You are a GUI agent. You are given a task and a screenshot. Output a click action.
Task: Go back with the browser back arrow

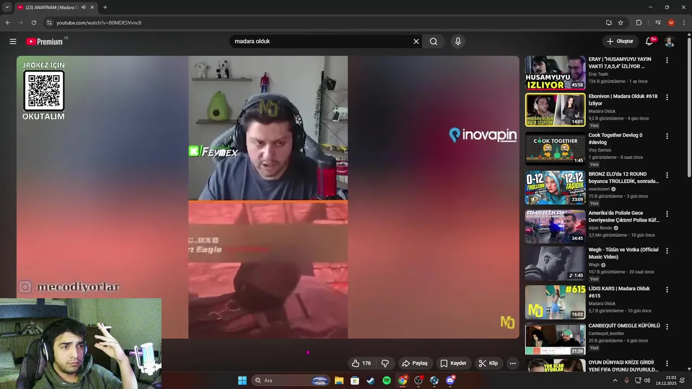coord(8,23)
